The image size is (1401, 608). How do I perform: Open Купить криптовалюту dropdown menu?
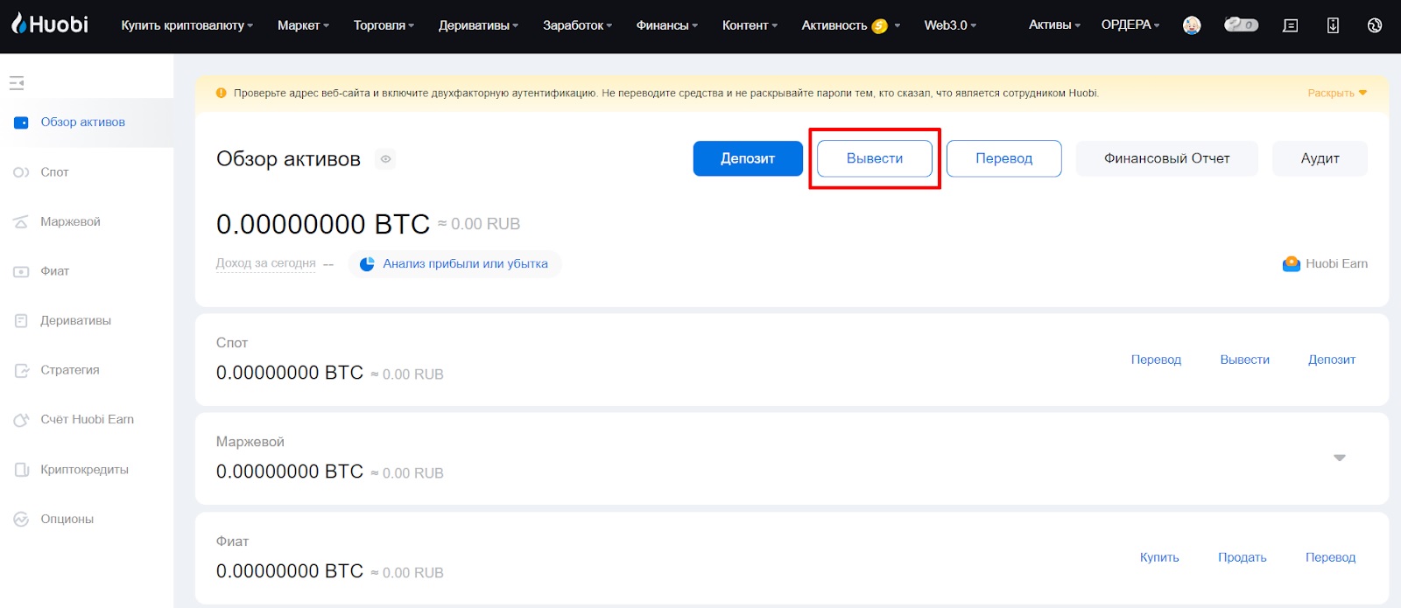click(187, 25)
